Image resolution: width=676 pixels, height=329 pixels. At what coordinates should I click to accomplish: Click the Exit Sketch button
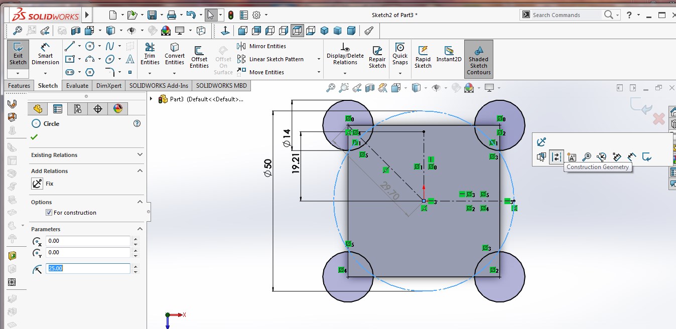coord(18,55)
